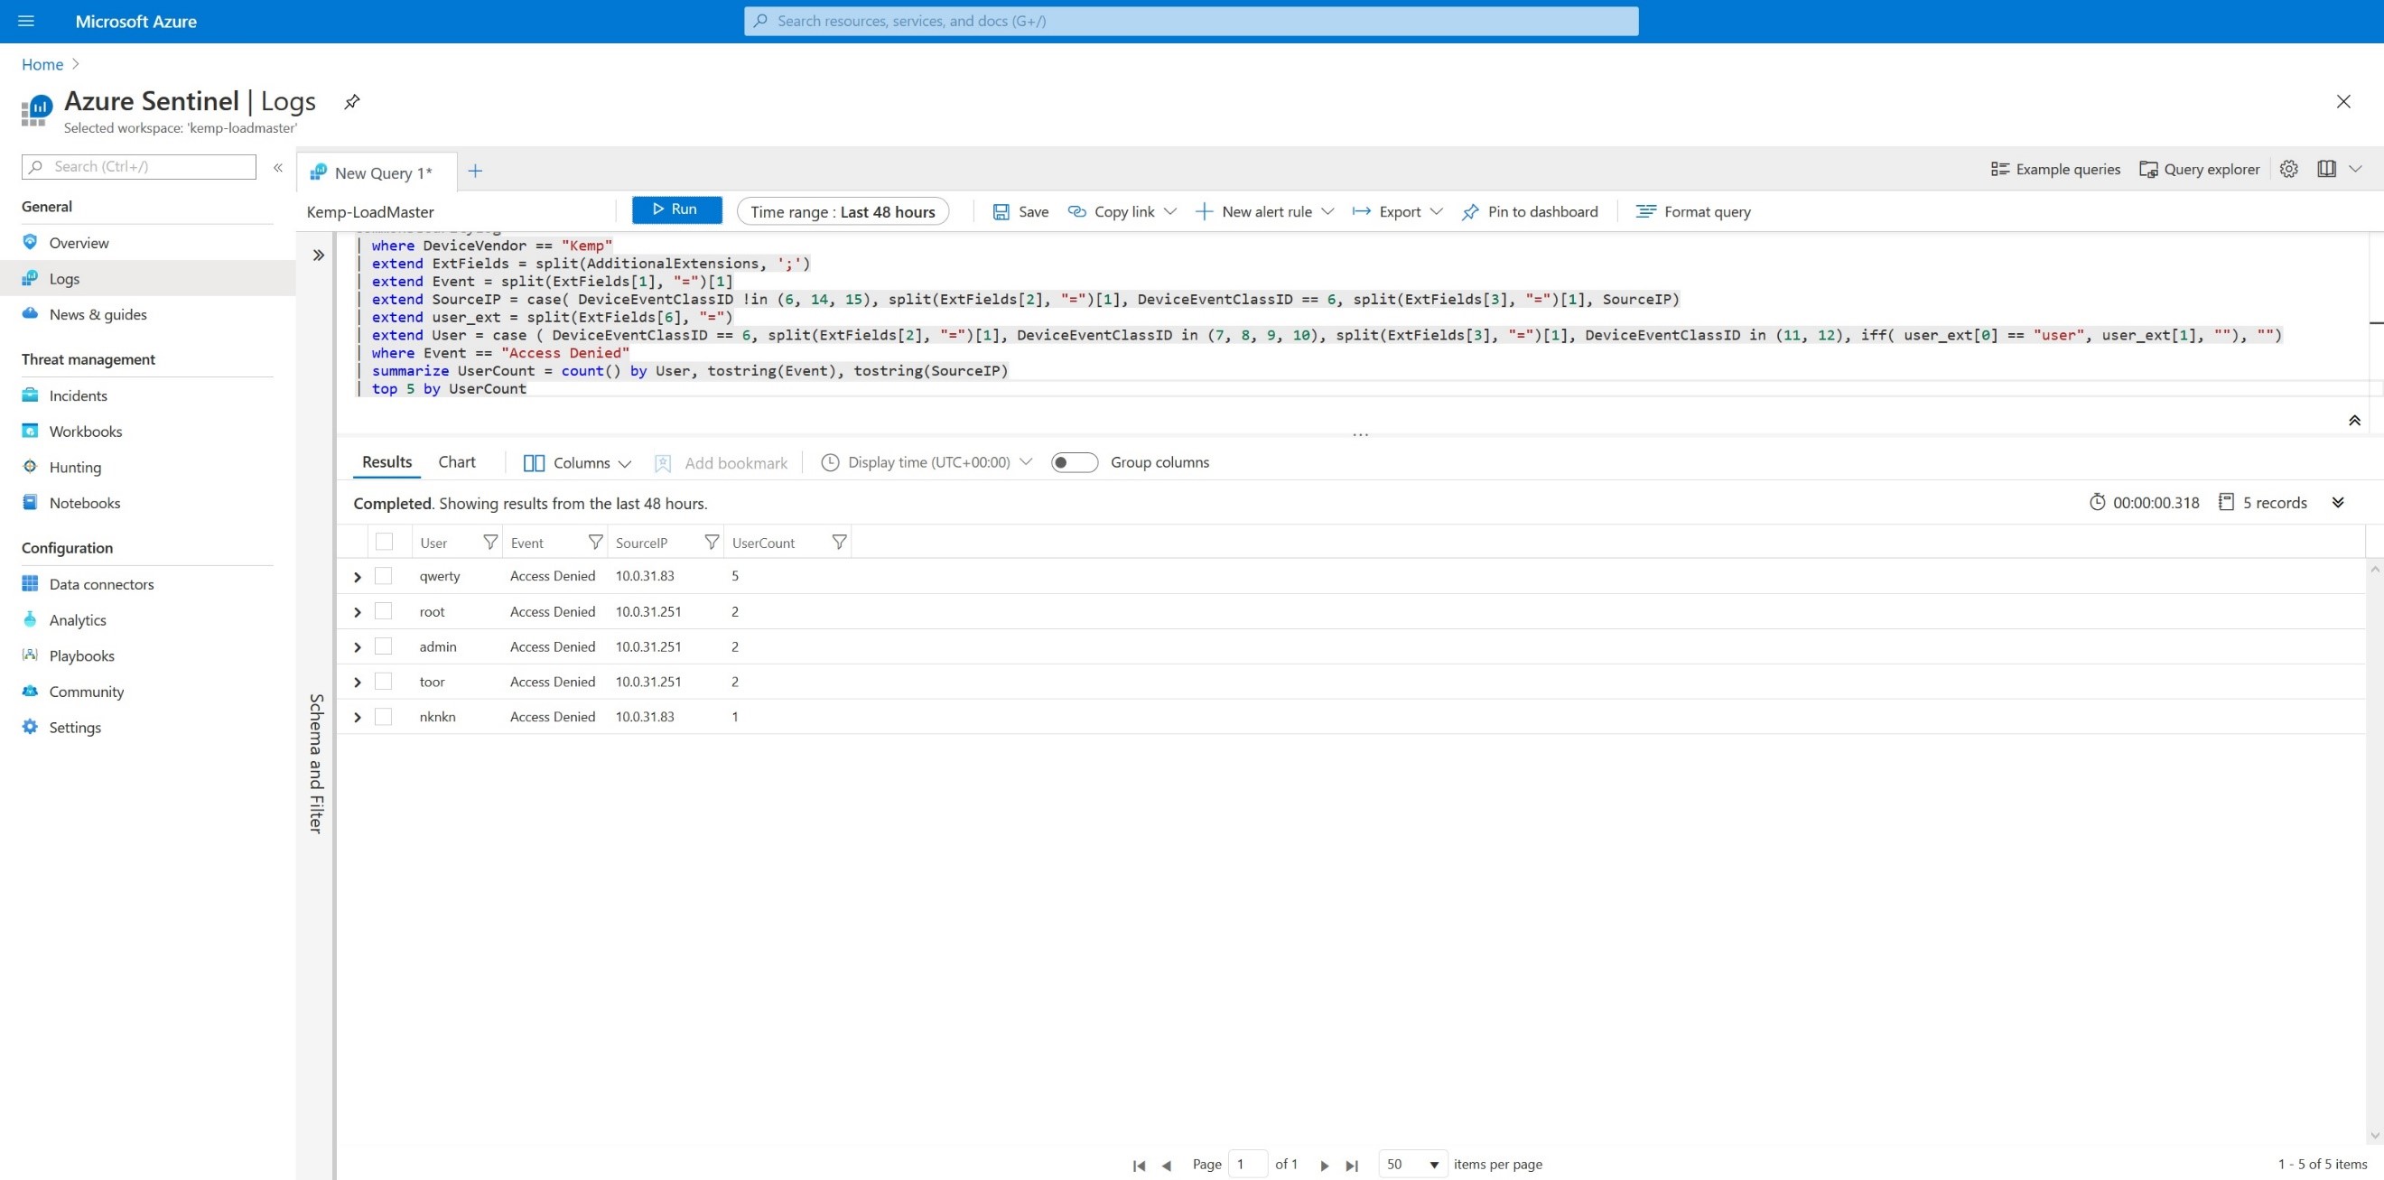
Task: Click the pin icon next to Logs title
Action: coord(351,102)
